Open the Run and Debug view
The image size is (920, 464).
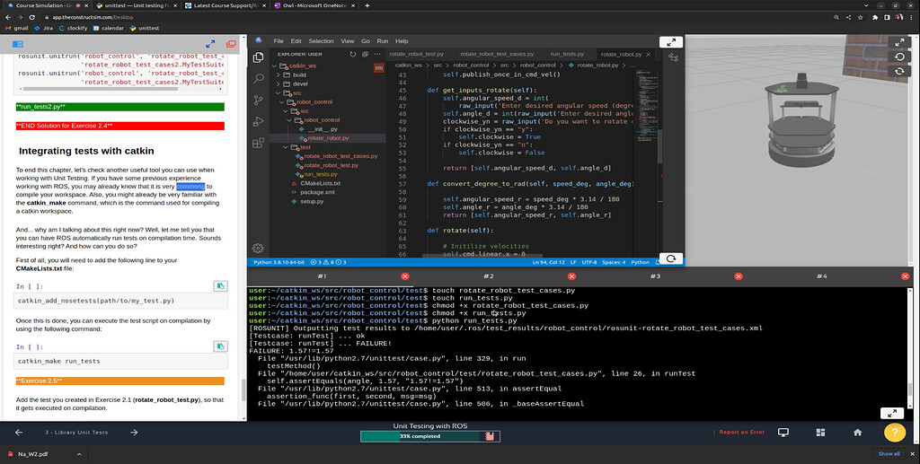click(x=258, y=121)
